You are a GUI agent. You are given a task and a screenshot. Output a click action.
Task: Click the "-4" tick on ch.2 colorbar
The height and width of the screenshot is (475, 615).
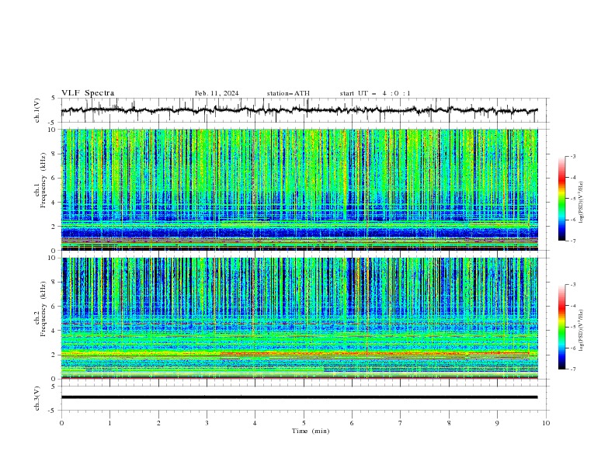pos(572,306)
